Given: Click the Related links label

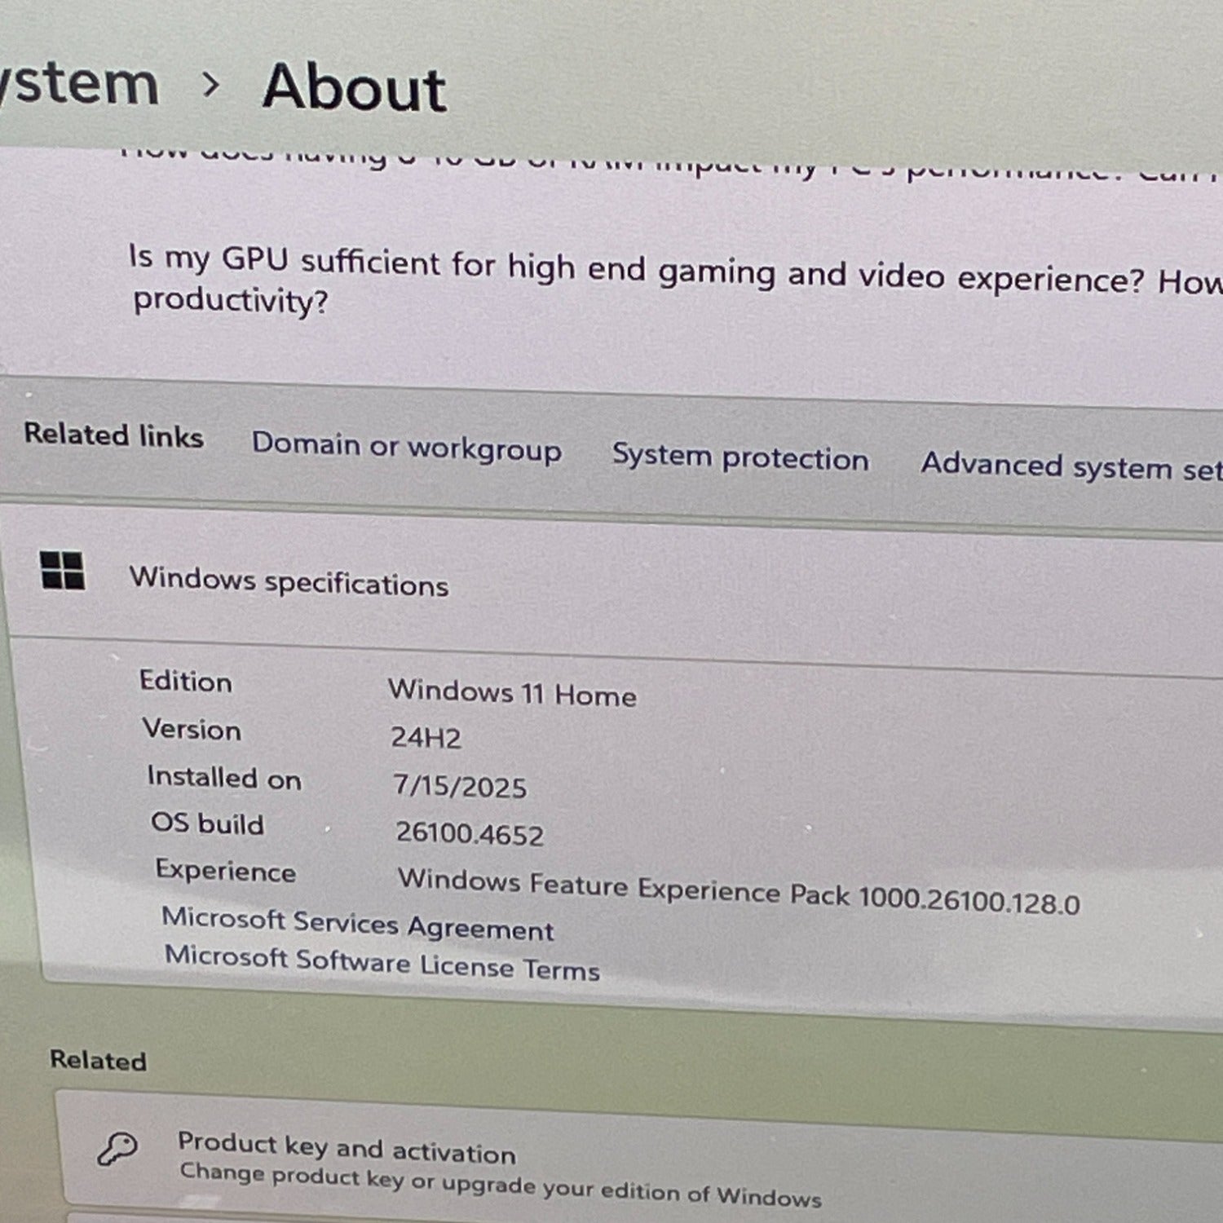Looking at the screenshot, I should (113, 435).
